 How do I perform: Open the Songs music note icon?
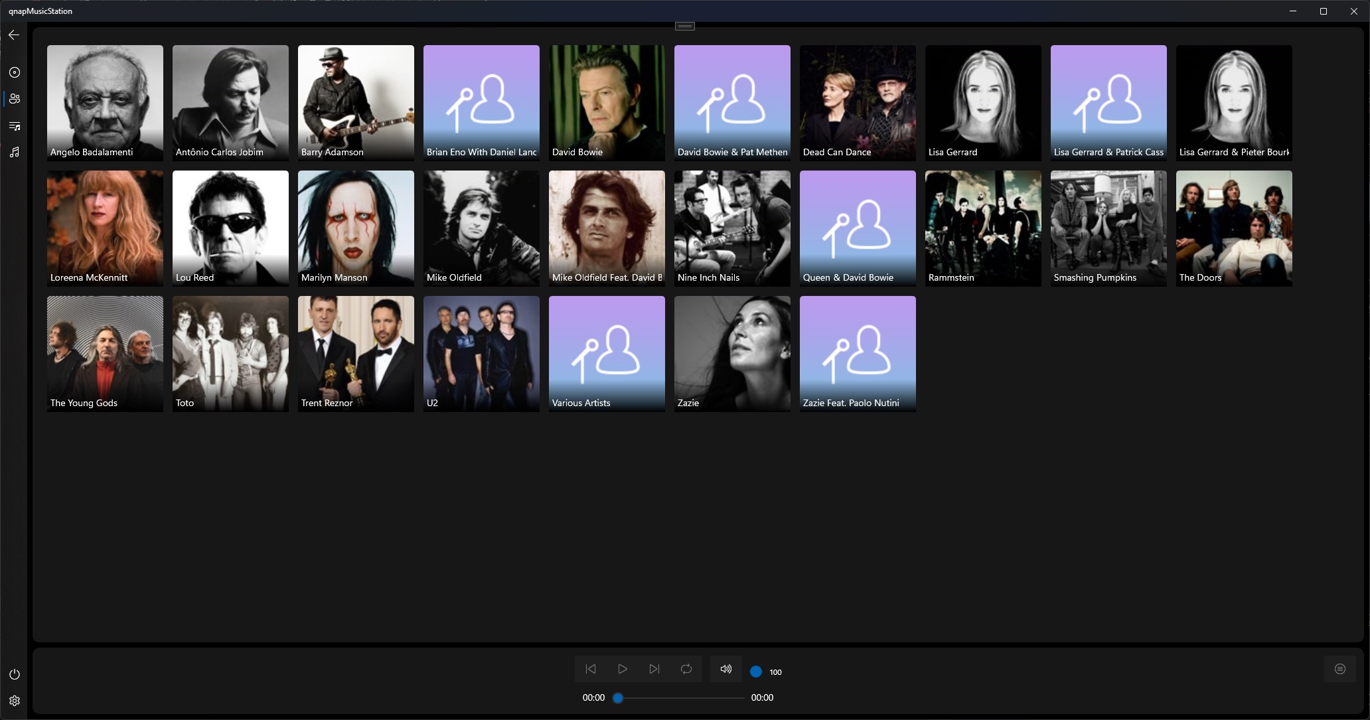tap(15, 153)
